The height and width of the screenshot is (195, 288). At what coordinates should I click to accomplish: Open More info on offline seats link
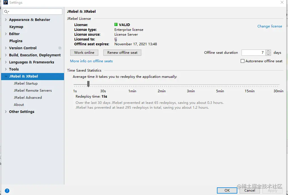click(x=91, y=61)
